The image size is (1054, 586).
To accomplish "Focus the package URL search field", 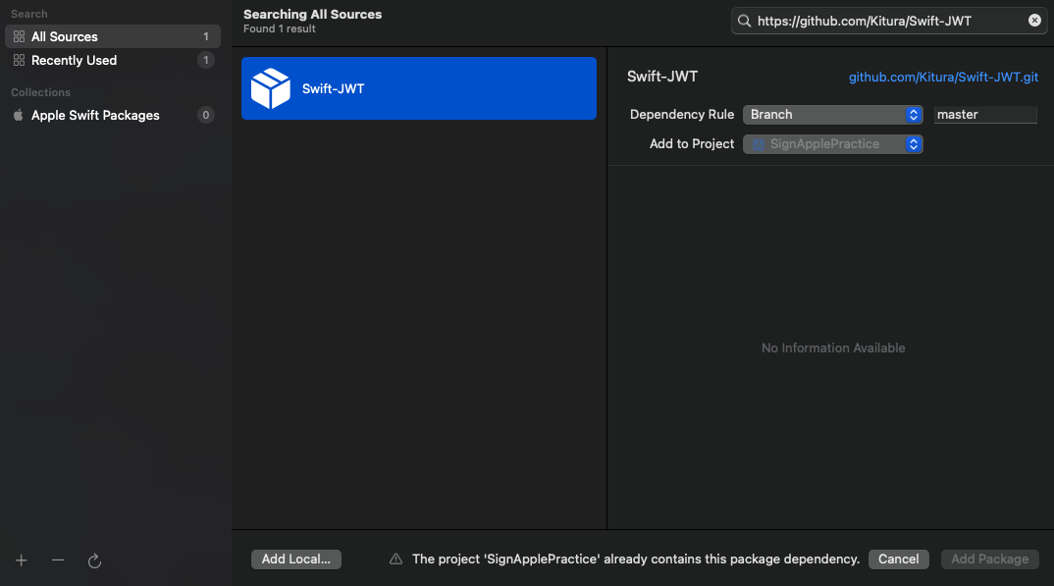I will click(889, 21).
